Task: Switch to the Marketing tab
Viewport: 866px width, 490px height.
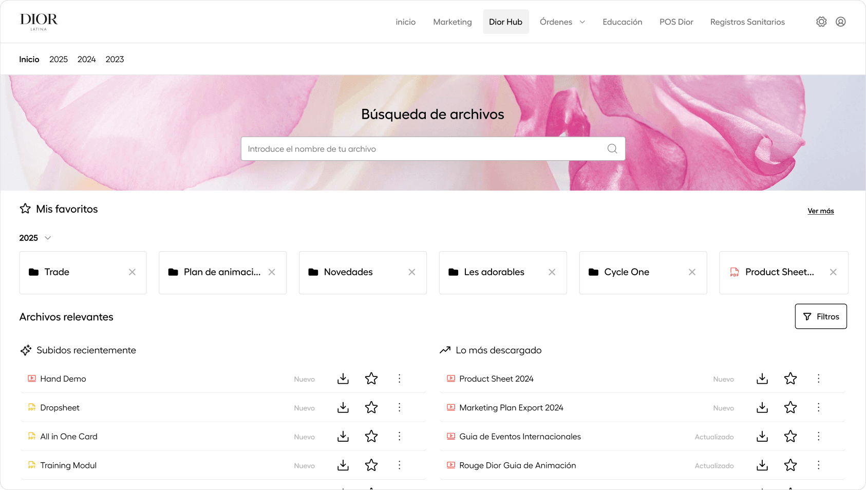Action: pos(452,22)
